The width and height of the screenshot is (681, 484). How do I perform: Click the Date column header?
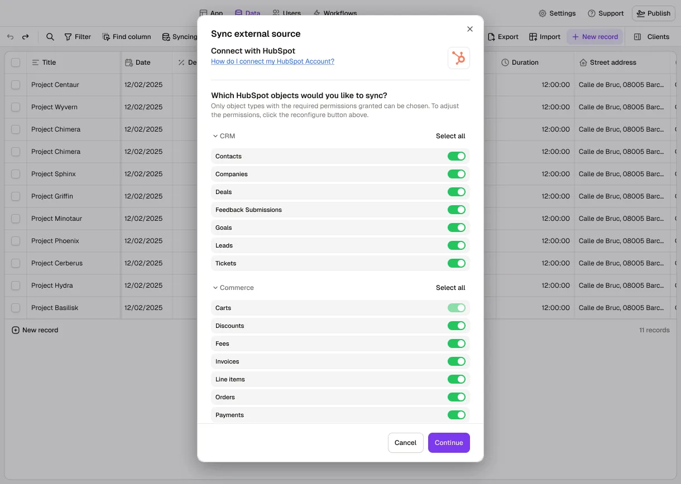point(146,62)
